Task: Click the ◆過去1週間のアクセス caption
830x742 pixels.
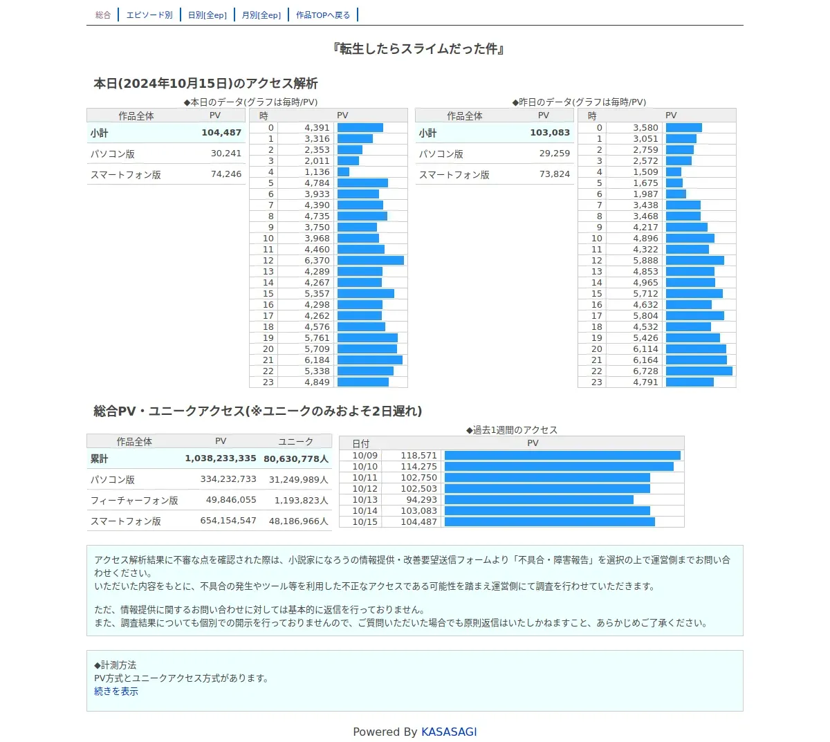Action: tap(511, 430)
